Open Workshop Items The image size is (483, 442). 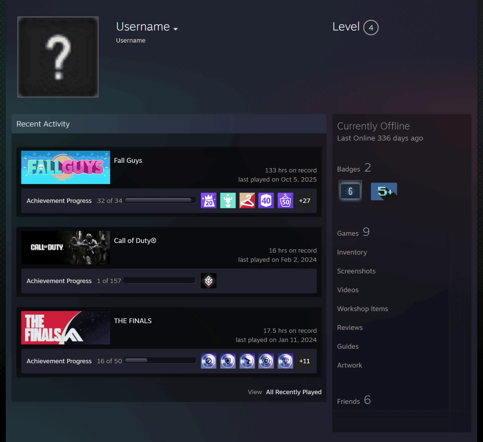coord(363,309)
